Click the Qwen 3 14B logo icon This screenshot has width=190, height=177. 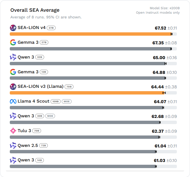tap(13, 160)
